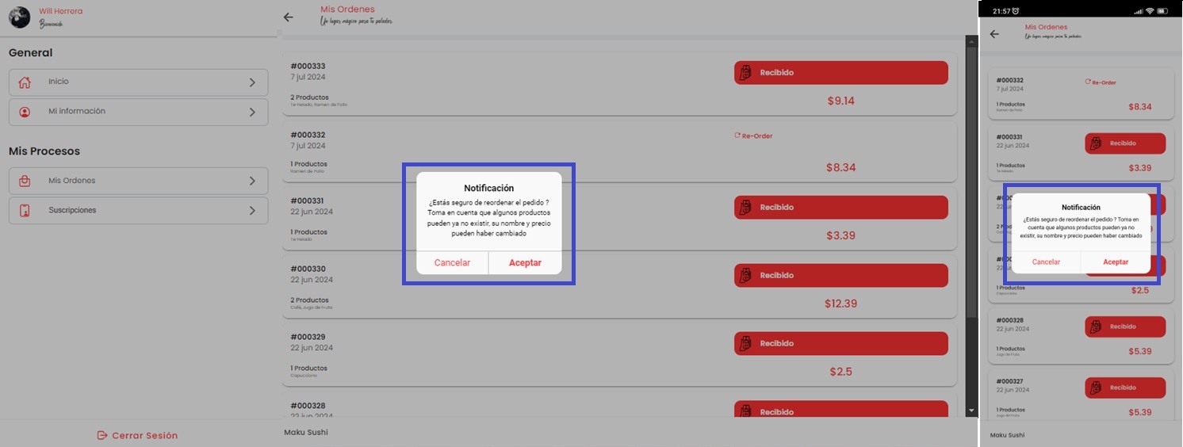Click Aceptar in the desktop notification dialog
The image size is (1183, 447).
(525, 263)
